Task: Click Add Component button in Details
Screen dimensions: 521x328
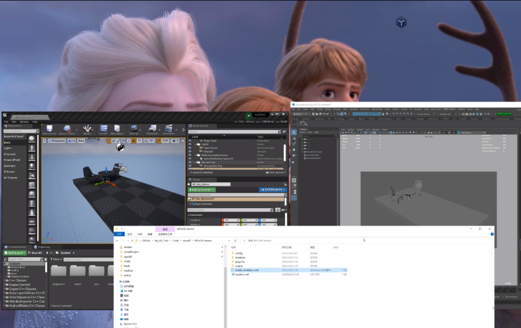Action: coord(202,190)
